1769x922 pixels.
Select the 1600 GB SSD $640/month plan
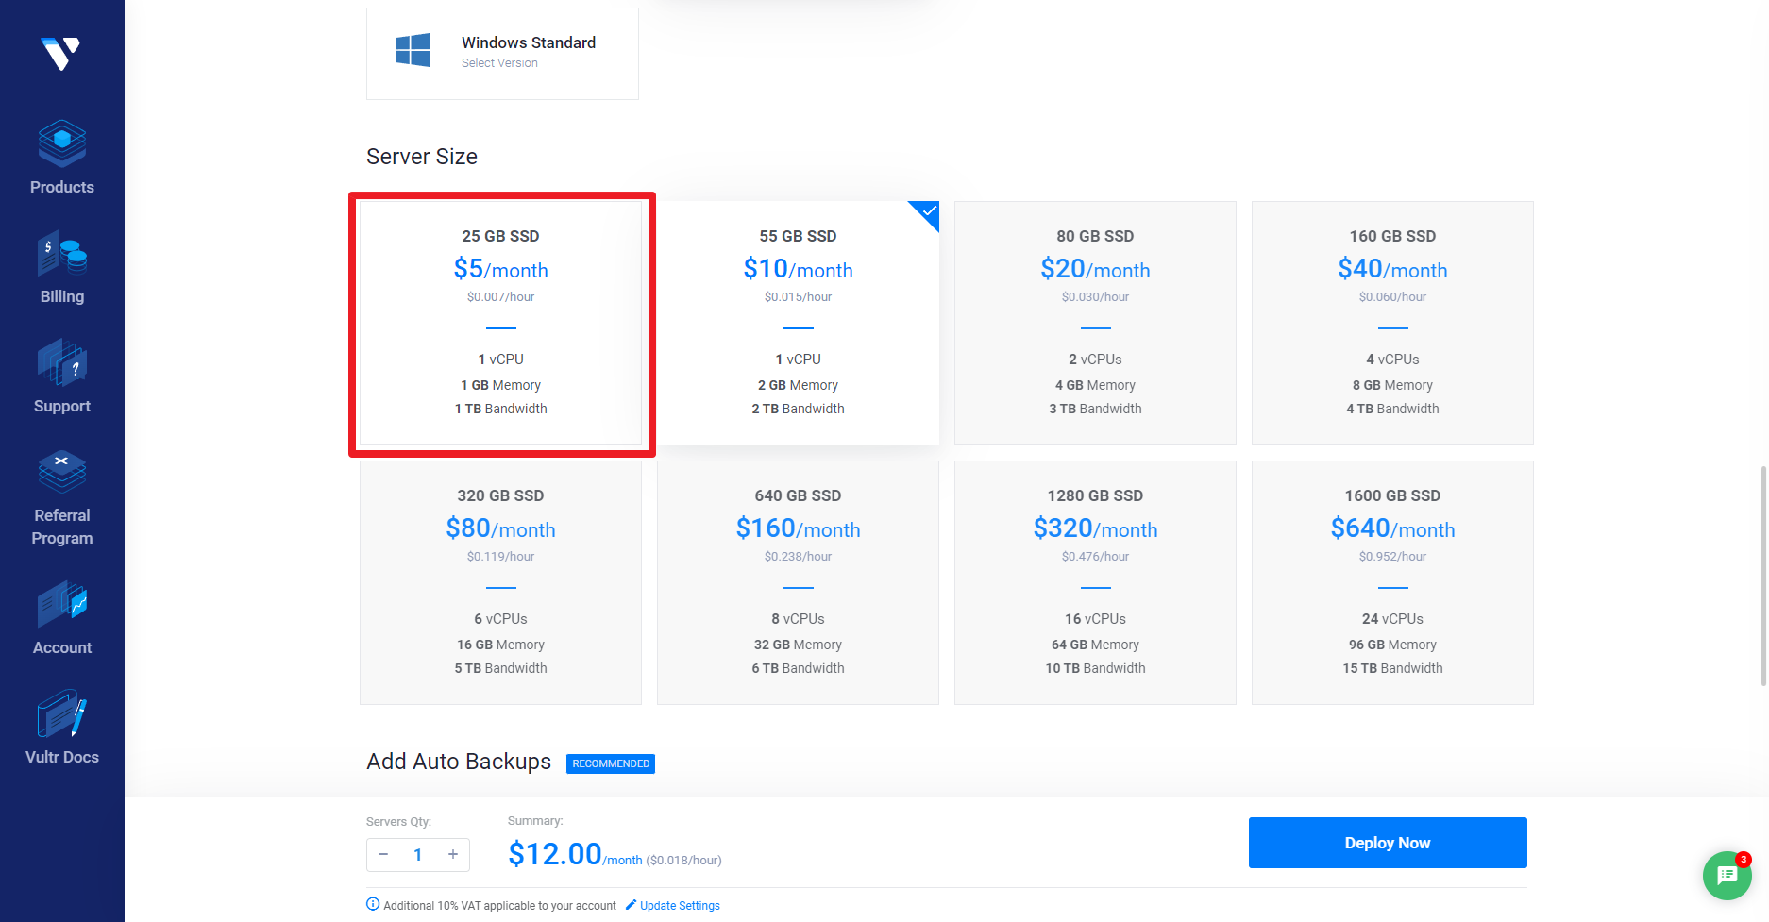click(x=1392, y=582)
